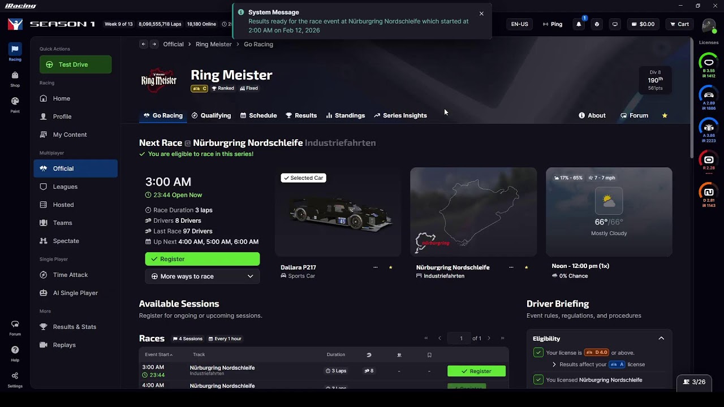Select the Sports Car license A 2.89 gauge
The height and width of the screenshot is (407, 724).
click(x=709, y=97)
